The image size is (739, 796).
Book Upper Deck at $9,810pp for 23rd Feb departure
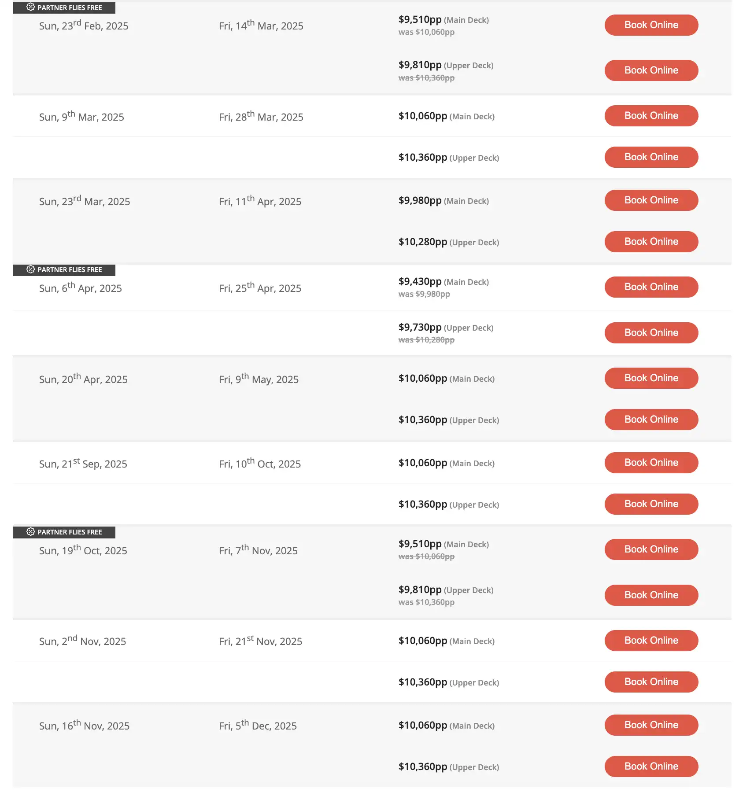(x=651, y=70)
